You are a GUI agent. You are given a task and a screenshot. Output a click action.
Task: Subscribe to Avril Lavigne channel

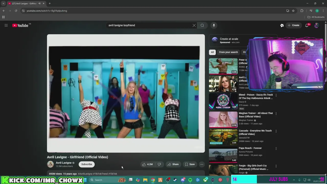pos(87,164)
